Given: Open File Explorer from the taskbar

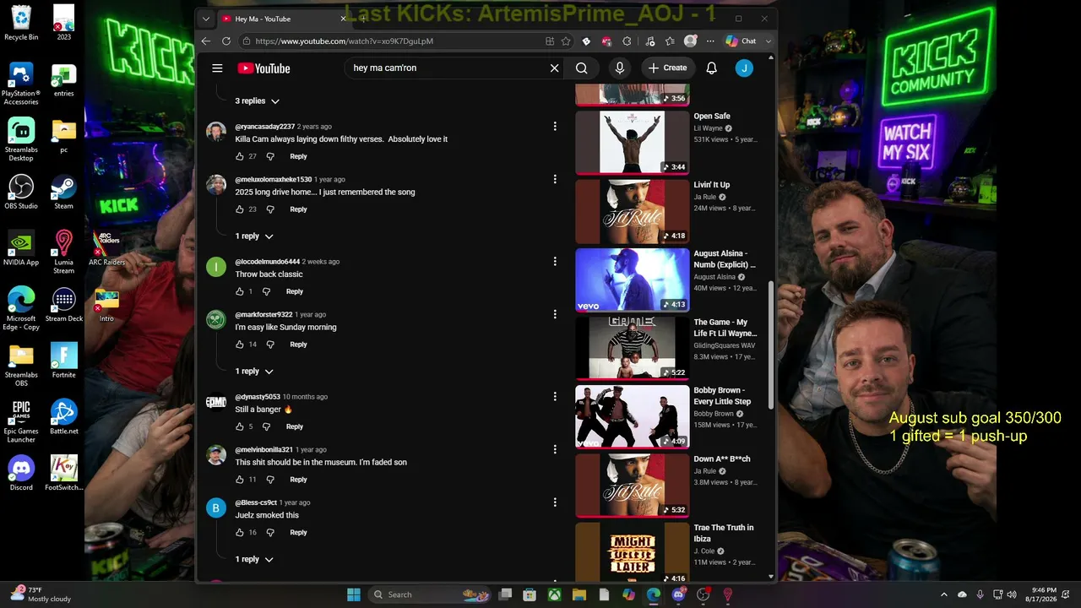Looking at the screenshot, I should coord(579,594).
